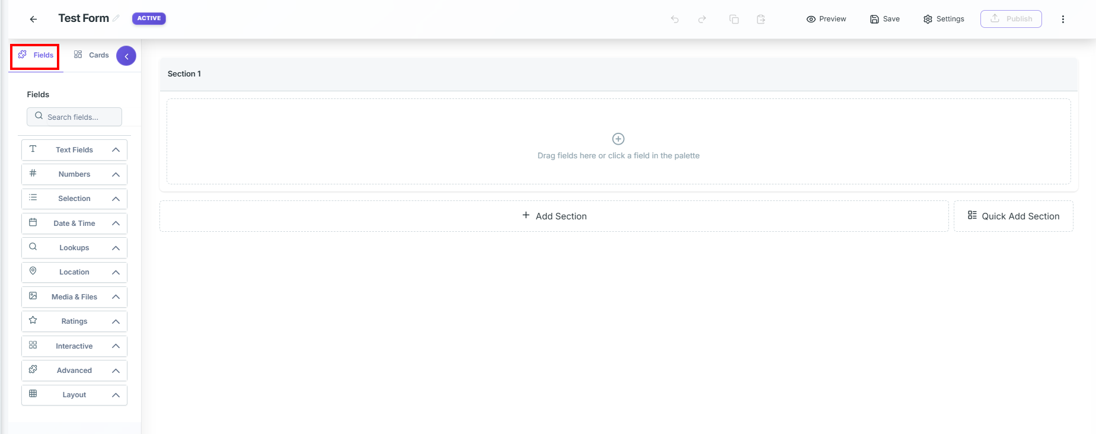Open the form Preview
Image resolution: width=1096 pixels, height=434 pixels.
tap(826, 19)
